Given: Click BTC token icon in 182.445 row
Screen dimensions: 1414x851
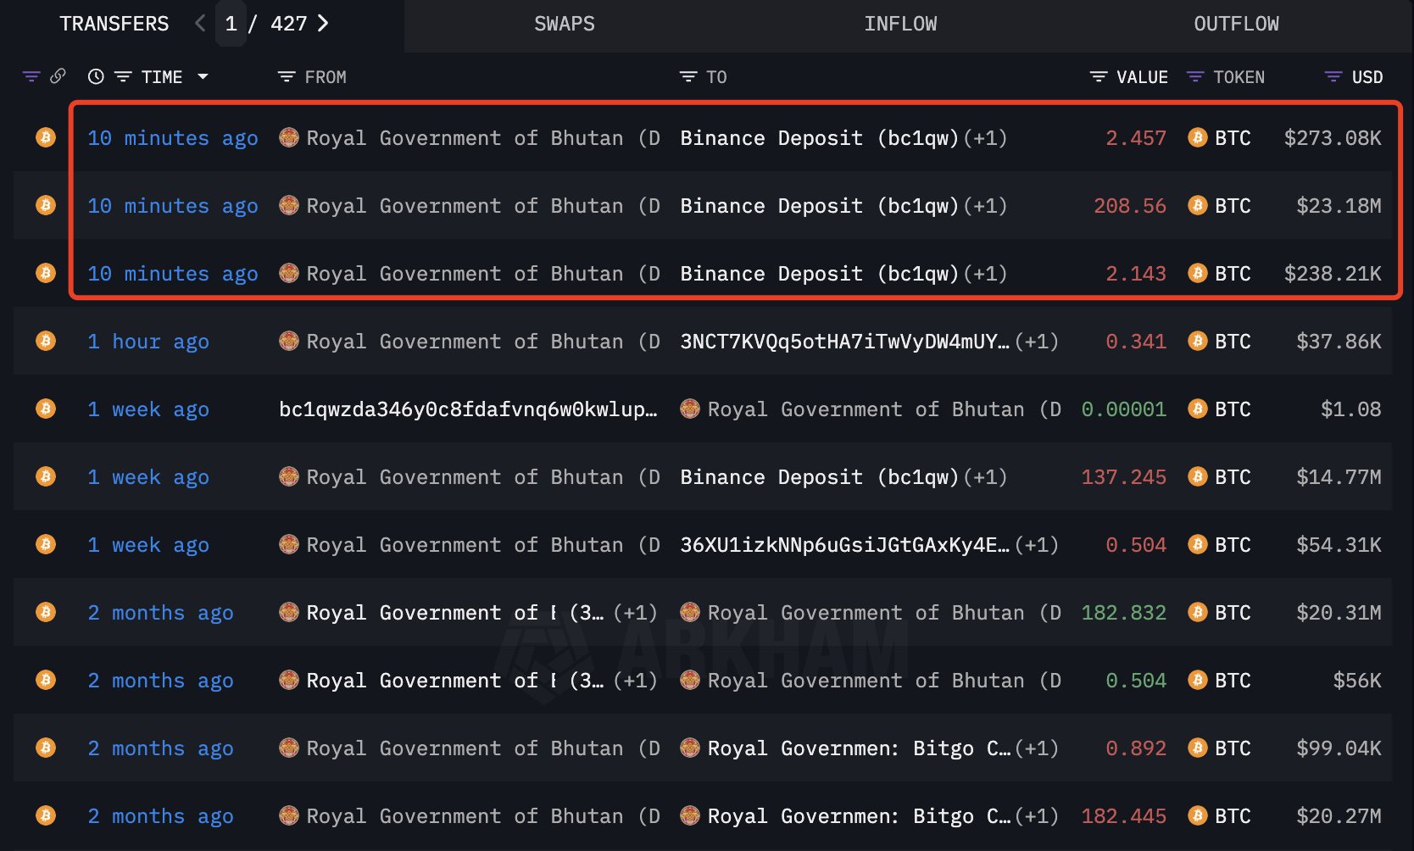Looking at the screenshot, I should pos(1198,815).
